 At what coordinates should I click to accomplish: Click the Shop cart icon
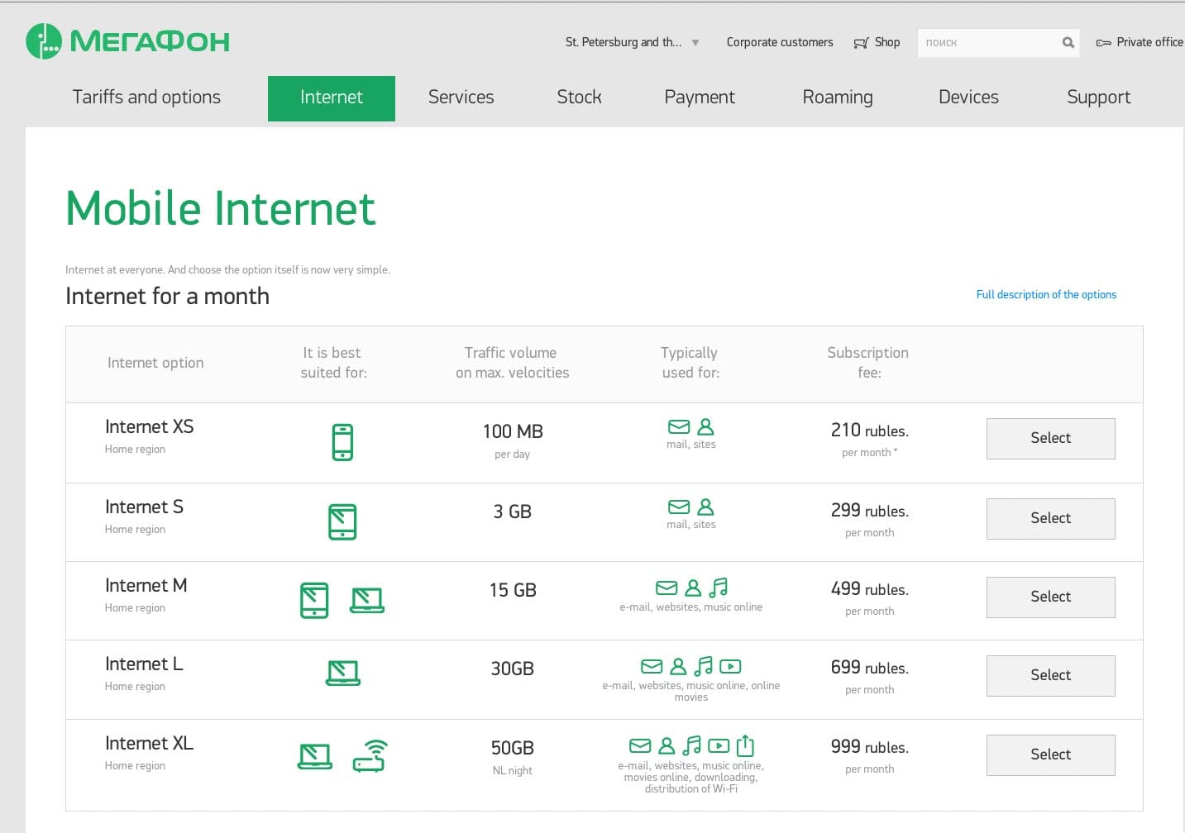tap(861, 43)
